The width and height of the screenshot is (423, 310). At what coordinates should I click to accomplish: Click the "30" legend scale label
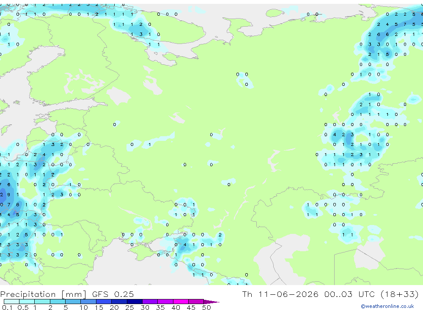pos(145,307)
